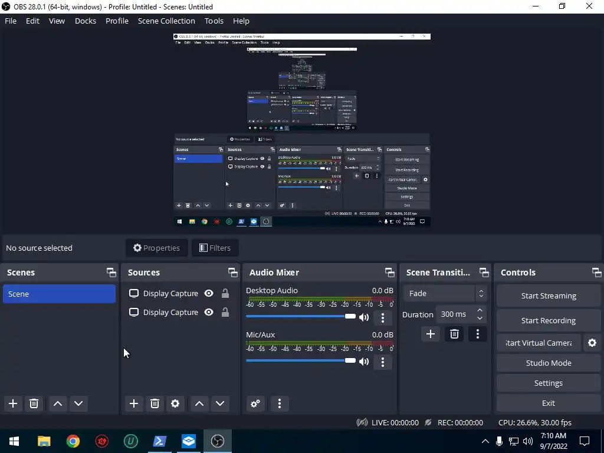604x453 pixels.
Task: Add a new source with plus icon
Action: click(x=134, y=403)
